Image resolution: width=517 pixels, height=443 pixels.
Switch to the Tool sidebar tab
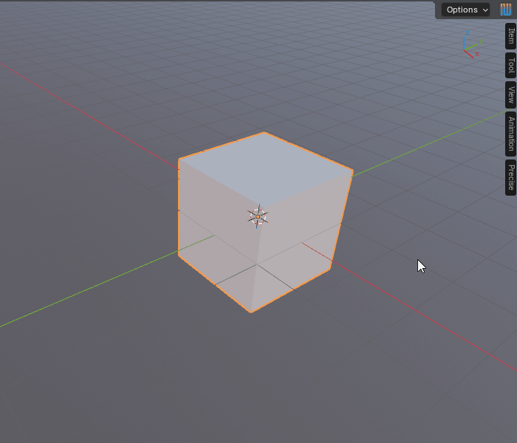(x=511, y=65)
